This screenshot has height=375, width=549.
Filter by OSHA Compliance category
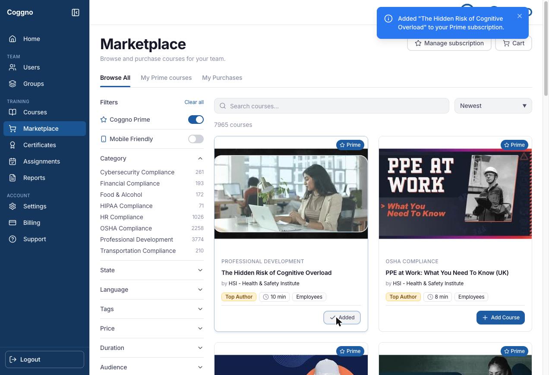(x=152, y=228)
